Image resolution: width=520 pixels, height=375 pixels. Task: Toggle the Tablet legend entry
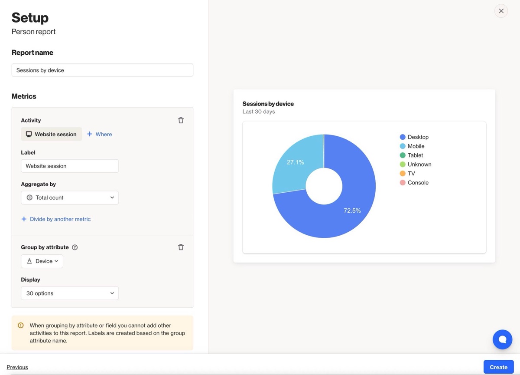pos(411,155)
